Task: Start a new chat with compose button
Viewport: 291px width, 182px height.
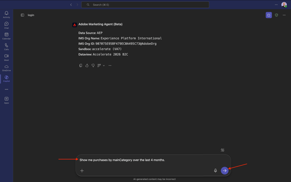Action: 269,15
